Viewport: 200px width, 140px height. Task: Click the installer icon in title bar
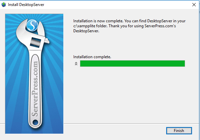point(4,5)
